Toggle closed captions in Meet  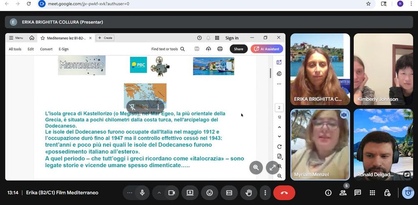coord(229,193)
